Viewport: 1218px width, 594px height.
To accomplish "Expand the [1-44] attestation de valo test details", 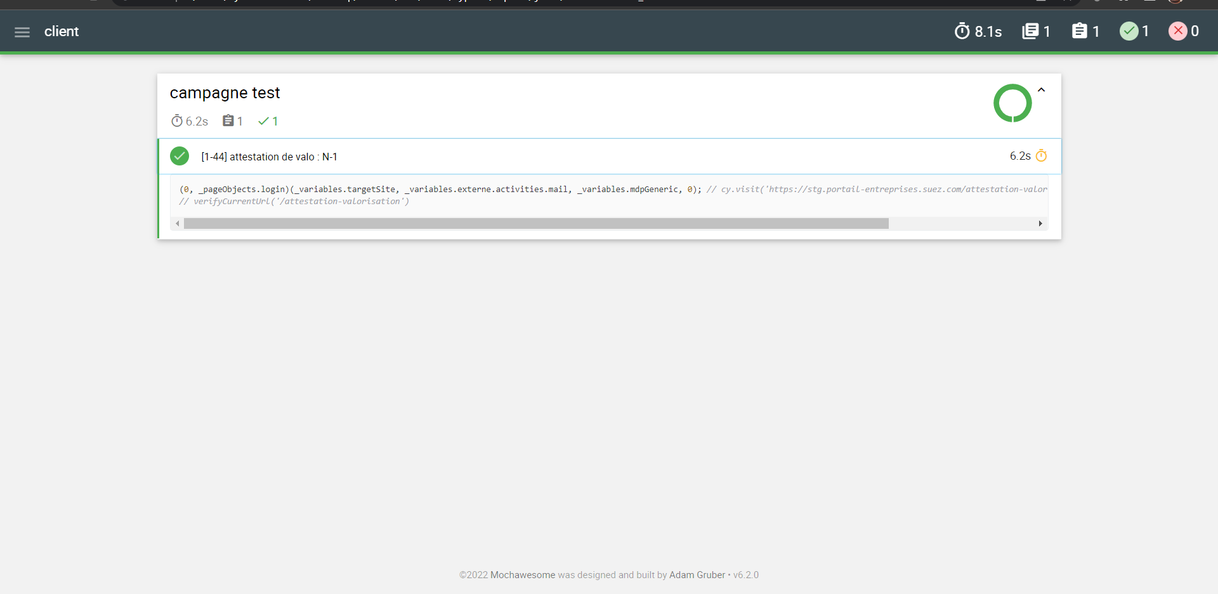I will pos(269,156).
